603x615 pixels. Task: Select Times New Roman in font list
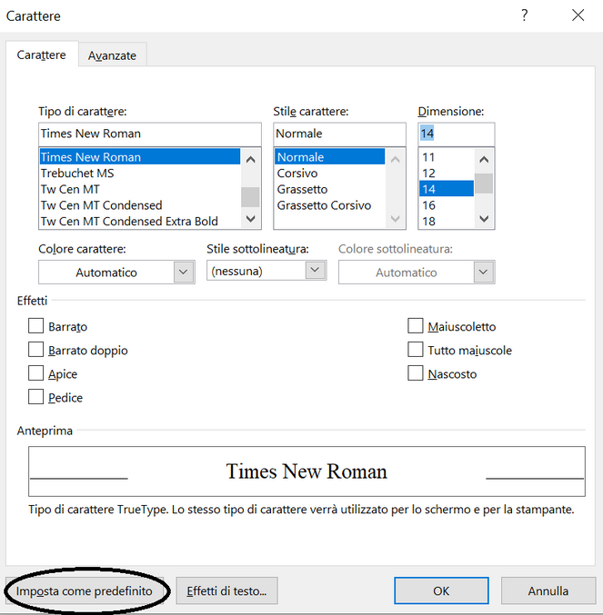click(140, 157)
